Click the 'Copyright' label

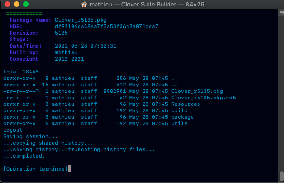[24, 59]
